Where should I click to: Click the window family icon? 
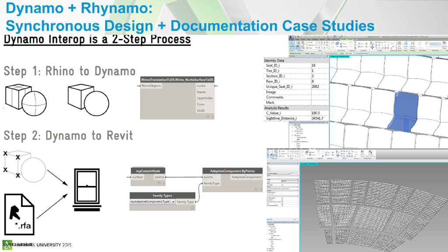click(87, 185)
